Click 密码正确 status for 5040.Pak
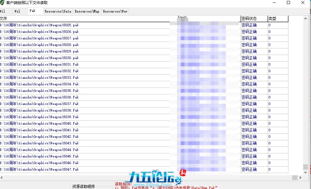The width and height of the screenshot is (311, 189). (x=249, y=124)
